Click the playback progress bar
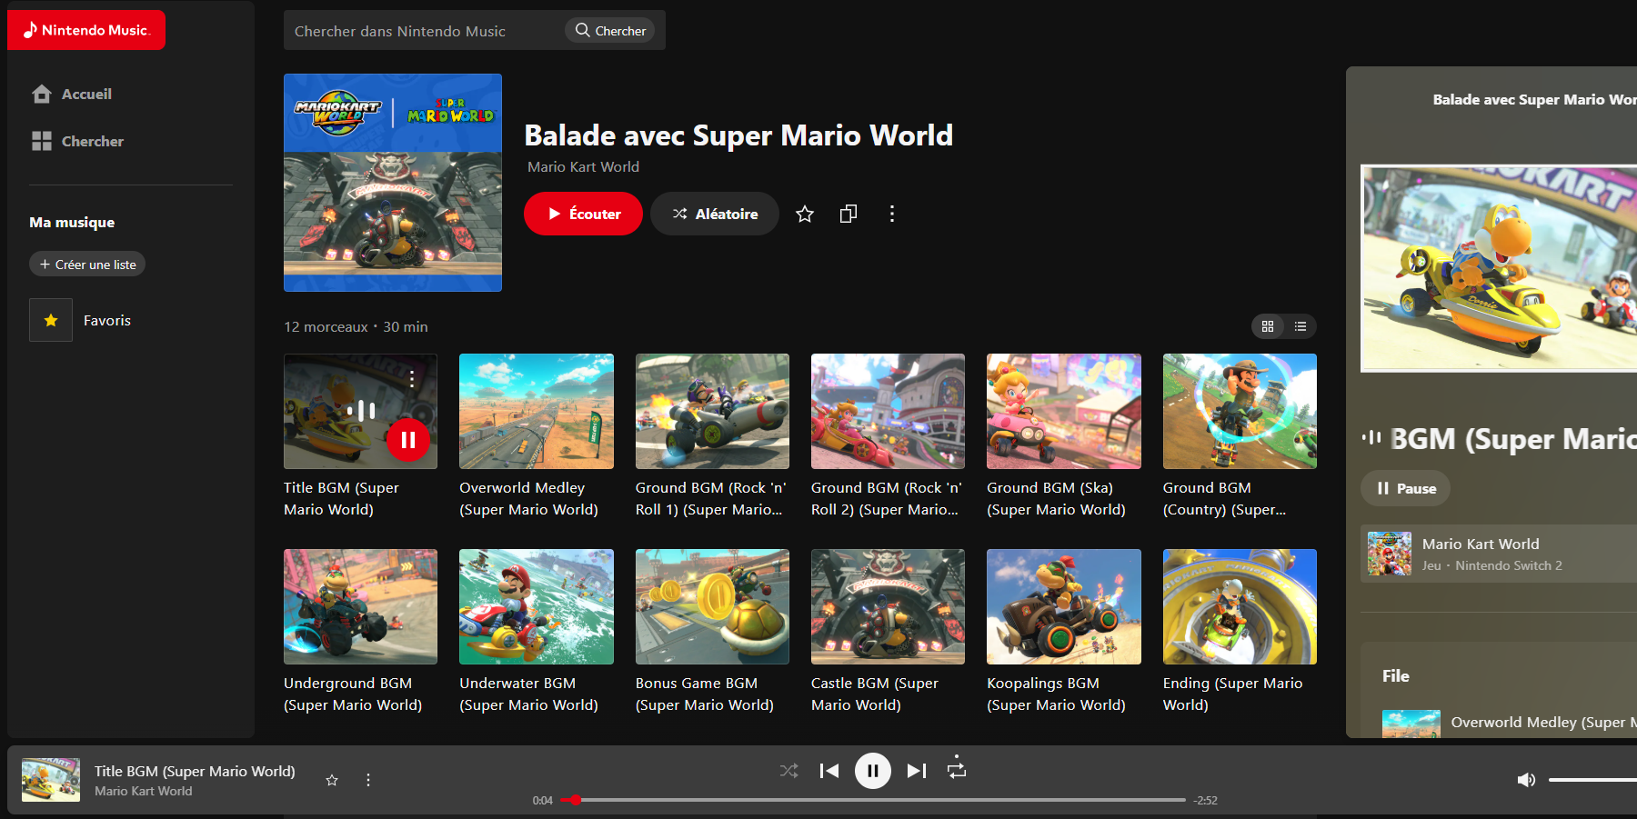This screenshot has width=1637, height=819. click(x=873, y=800)
